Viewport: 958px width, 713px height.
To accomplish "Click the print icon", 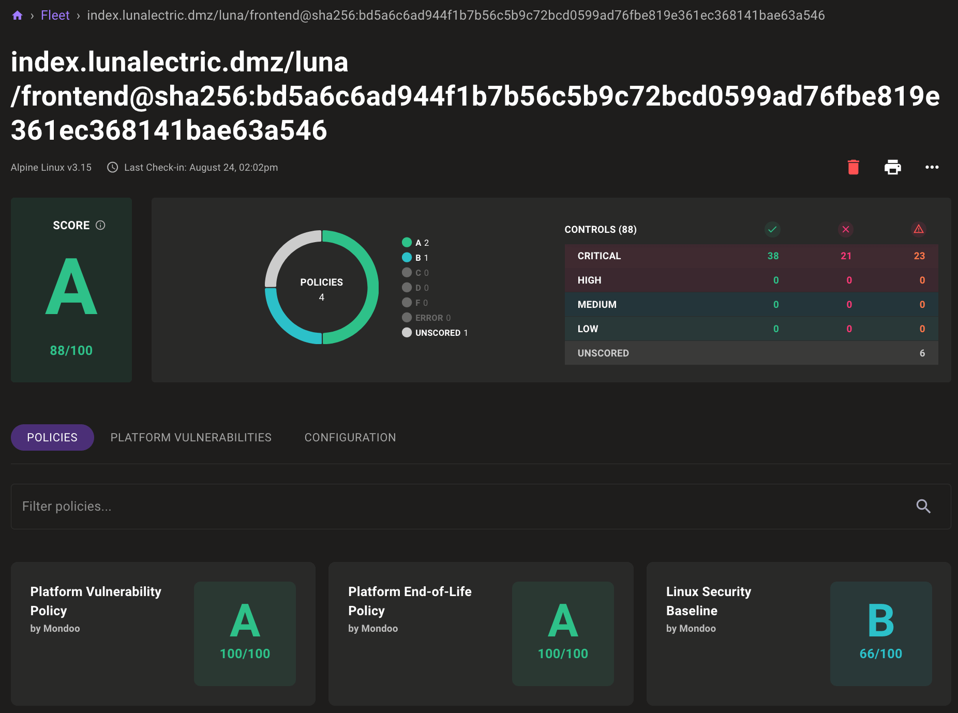I will click(x=892, y=167).
